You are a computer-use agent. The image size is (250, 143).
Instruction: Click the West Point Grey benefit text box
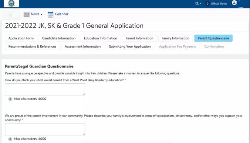45,90
